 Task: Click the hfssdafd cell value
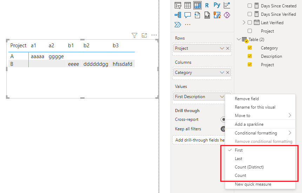coord(122,64)
